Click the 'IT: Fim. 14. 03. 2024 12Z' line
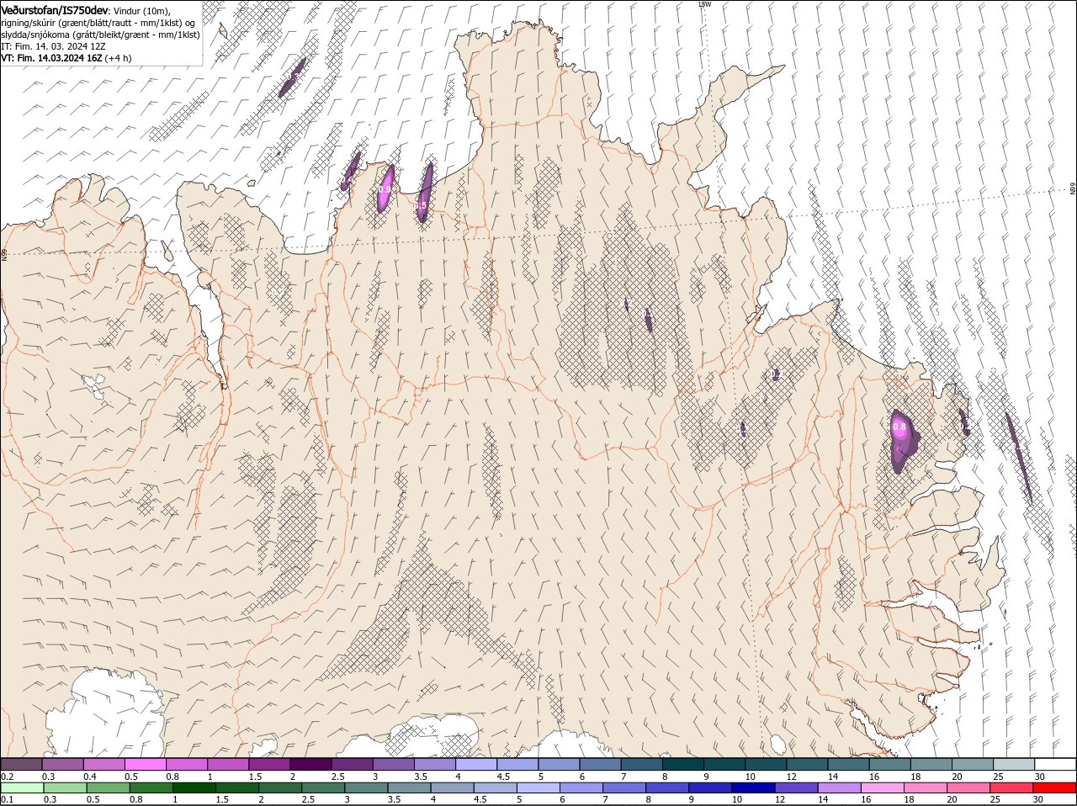 pyautogui.click(x=53, y=46)
